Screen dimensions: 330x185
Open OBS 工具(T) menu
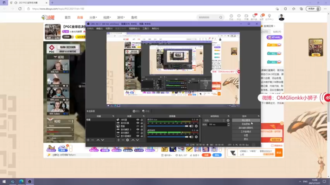pyautogui.click(x=146, y=28)
